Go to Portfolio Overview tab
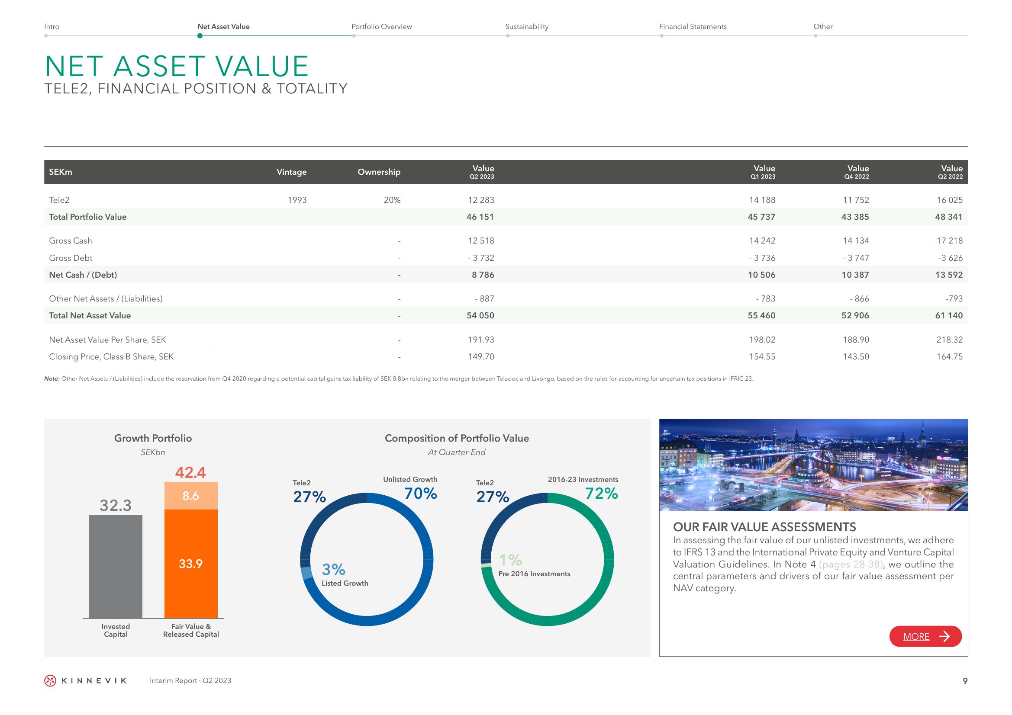1012x715 pixels. pyautogui.click(x=382, y=26)
